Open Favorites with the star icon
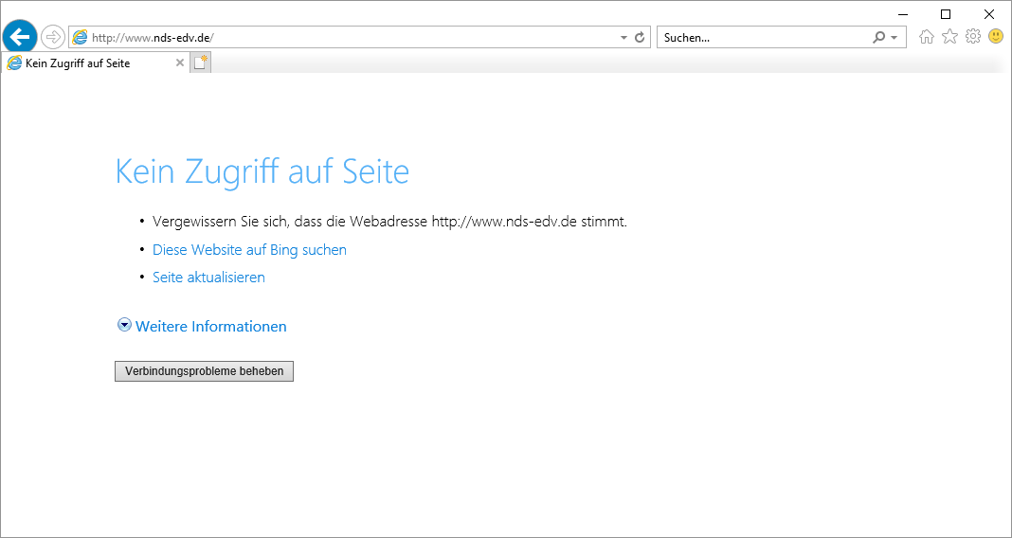The height and width of the screenshot is (538, 1012). click(x=949, y=37)
